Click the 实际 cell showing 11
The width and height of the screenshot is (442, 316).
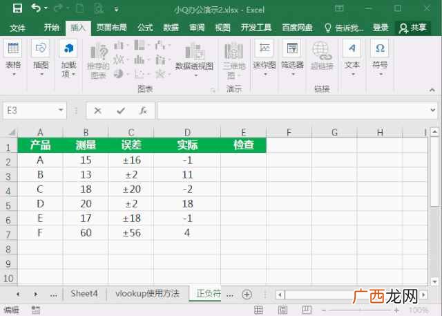coord(187,175)
